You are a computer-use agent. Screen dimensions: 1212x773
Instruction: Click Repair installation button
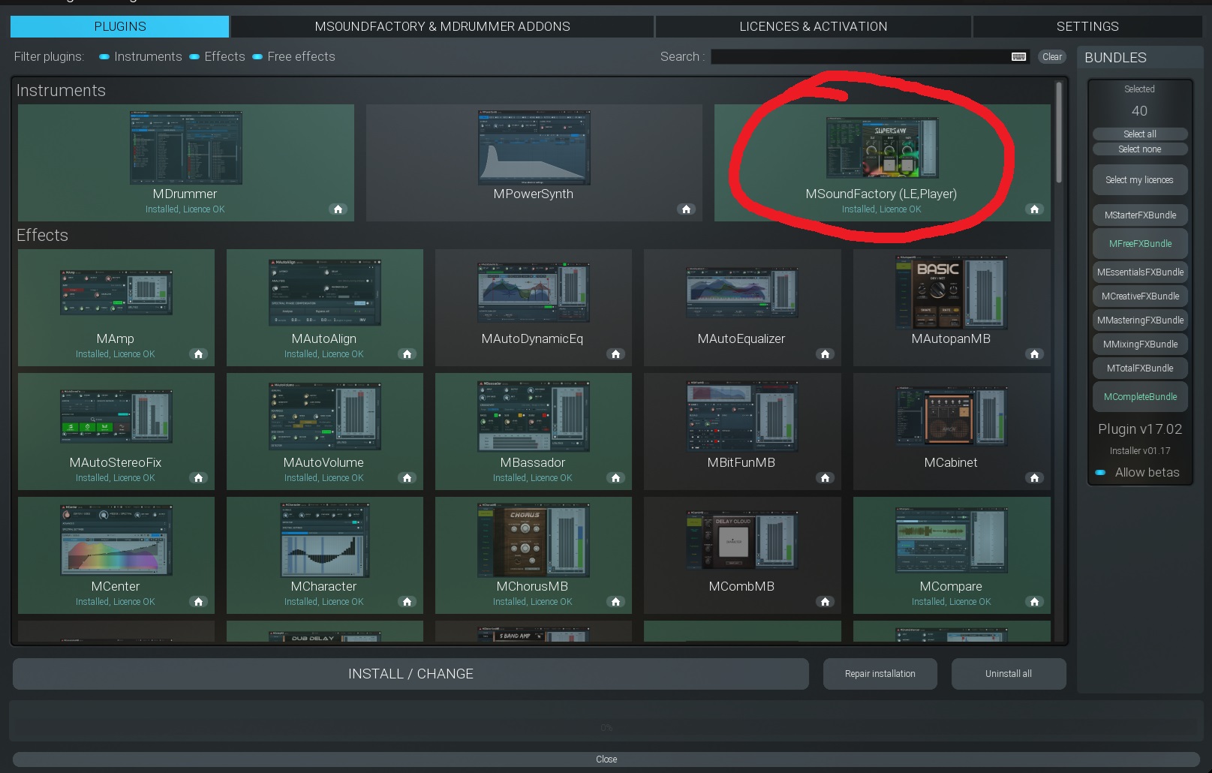[880, 674]
